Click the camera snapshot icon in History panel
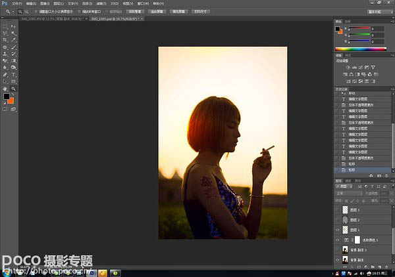395x277 pixels. 379,176
